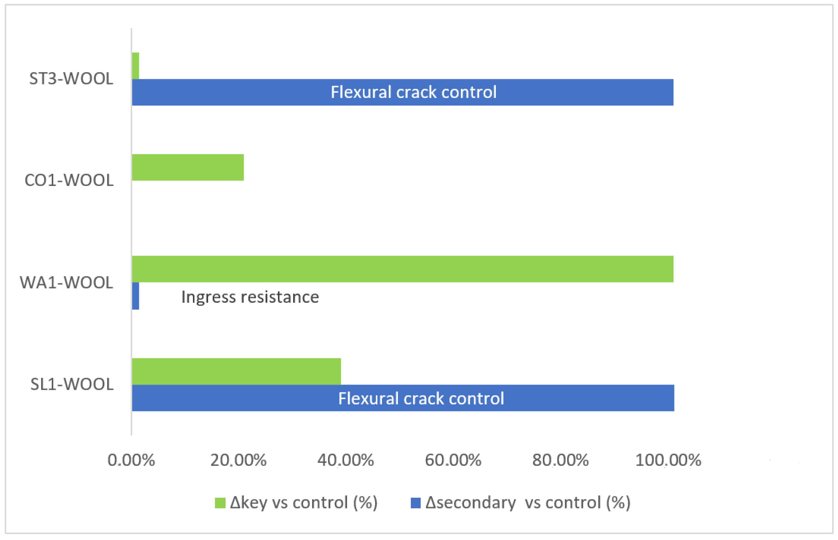This screenshot has height=540, width=838.
Task: Click the blue legend swatch for Δsecondary
Action: point(416,503)
